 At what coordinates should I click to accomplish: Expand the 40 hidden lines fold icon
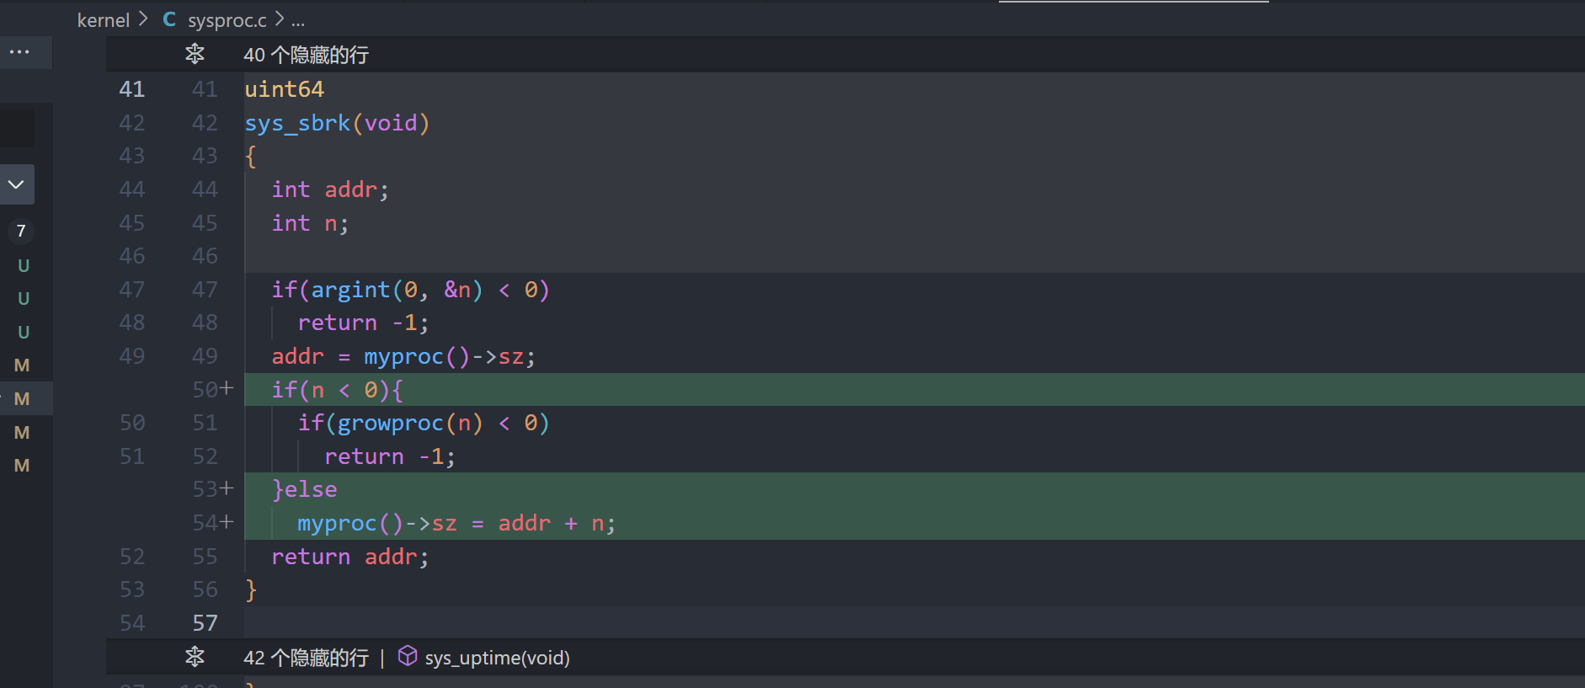click(x=195, y=55)
